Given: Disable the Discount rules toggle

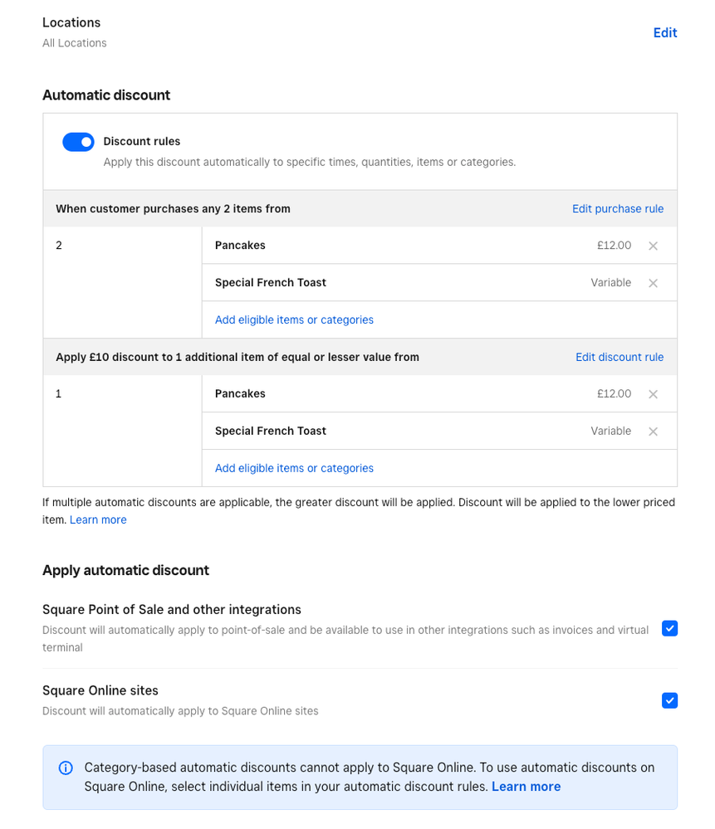Looking at the screenshot, I should [x=78, y=142].
